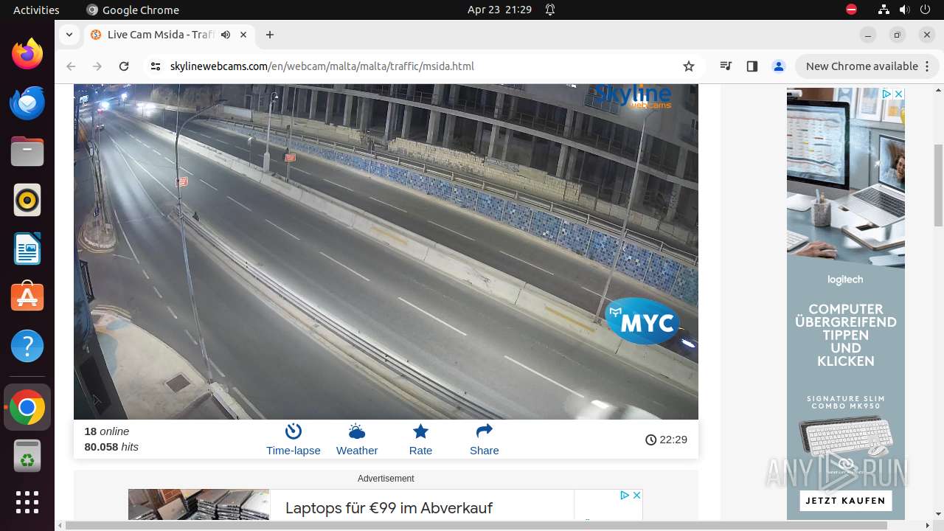This screenshot has height=531, width=944.
Task: Open the network status indicator
Action: tap(884, 10)
